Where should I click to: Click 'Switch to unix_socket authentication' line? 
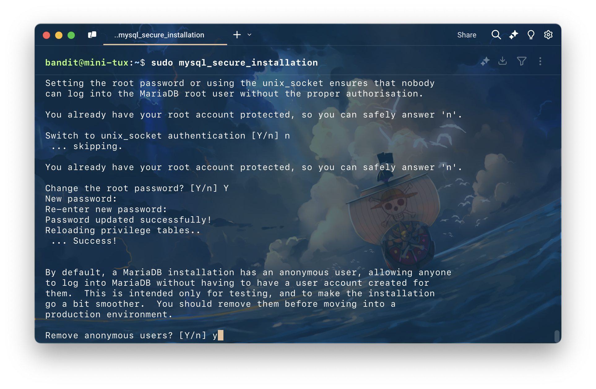(x=167, y=136)
